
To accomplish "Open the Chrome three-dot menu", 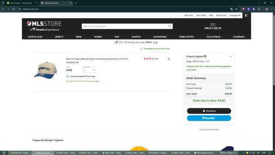I will tap(272, 9).
